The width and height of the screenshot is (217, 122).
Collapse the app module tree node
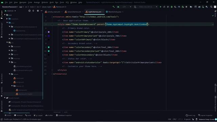[5, 15]
